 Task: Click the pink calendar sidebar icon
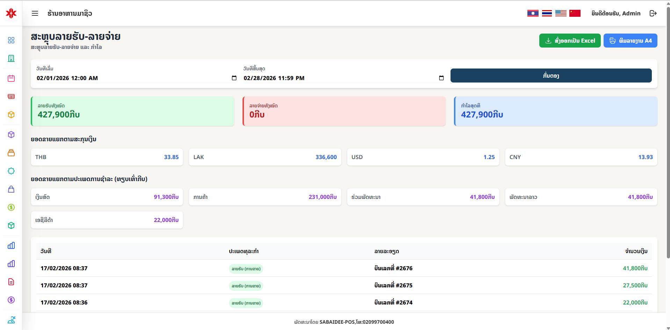pyautogui.click(x=11, y=78)
